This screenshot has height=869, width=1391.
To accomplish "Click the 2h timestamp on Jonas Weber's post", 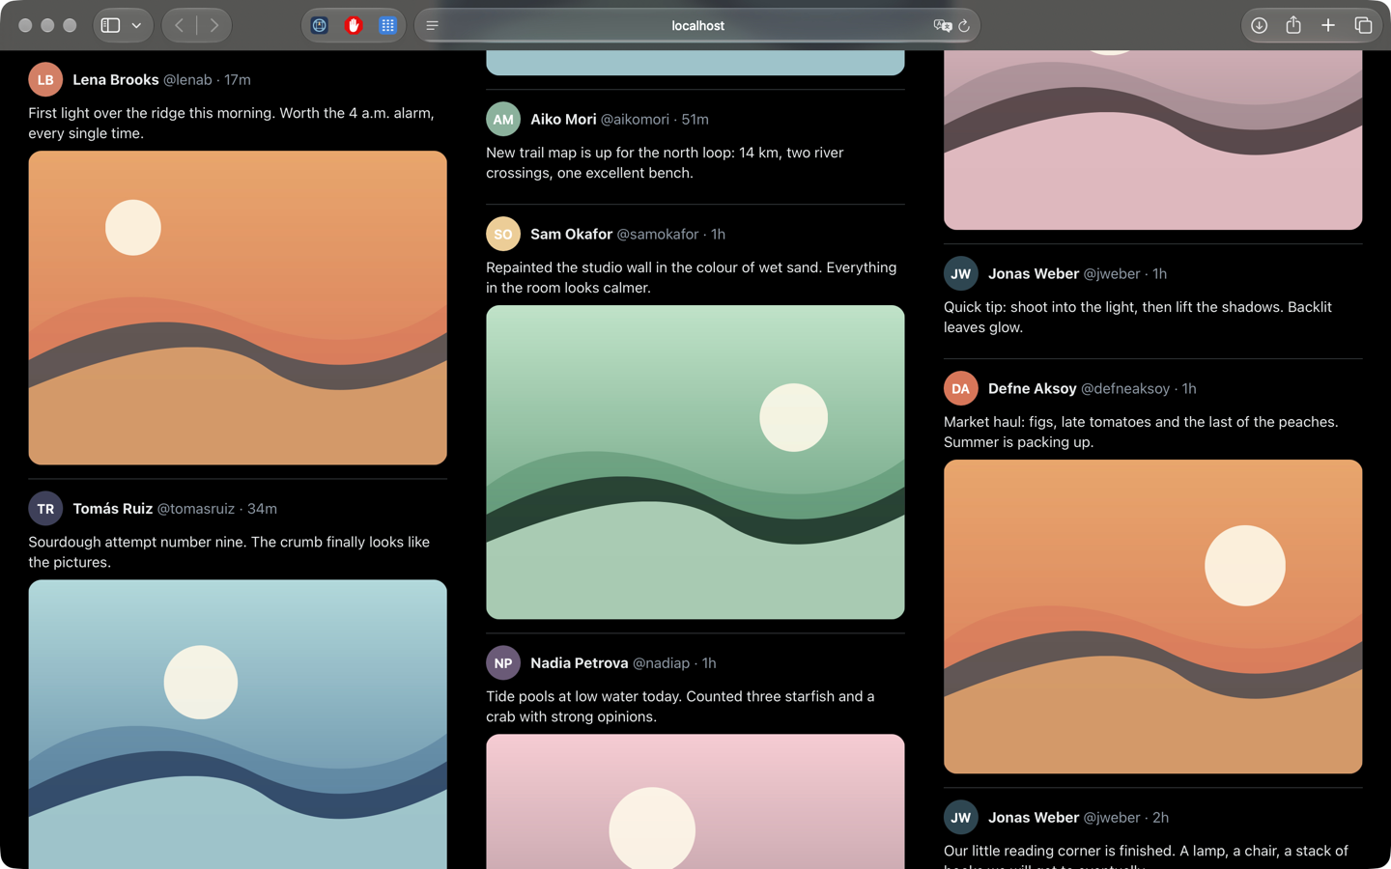I will pyautogui.click(x=1160, y=818).
